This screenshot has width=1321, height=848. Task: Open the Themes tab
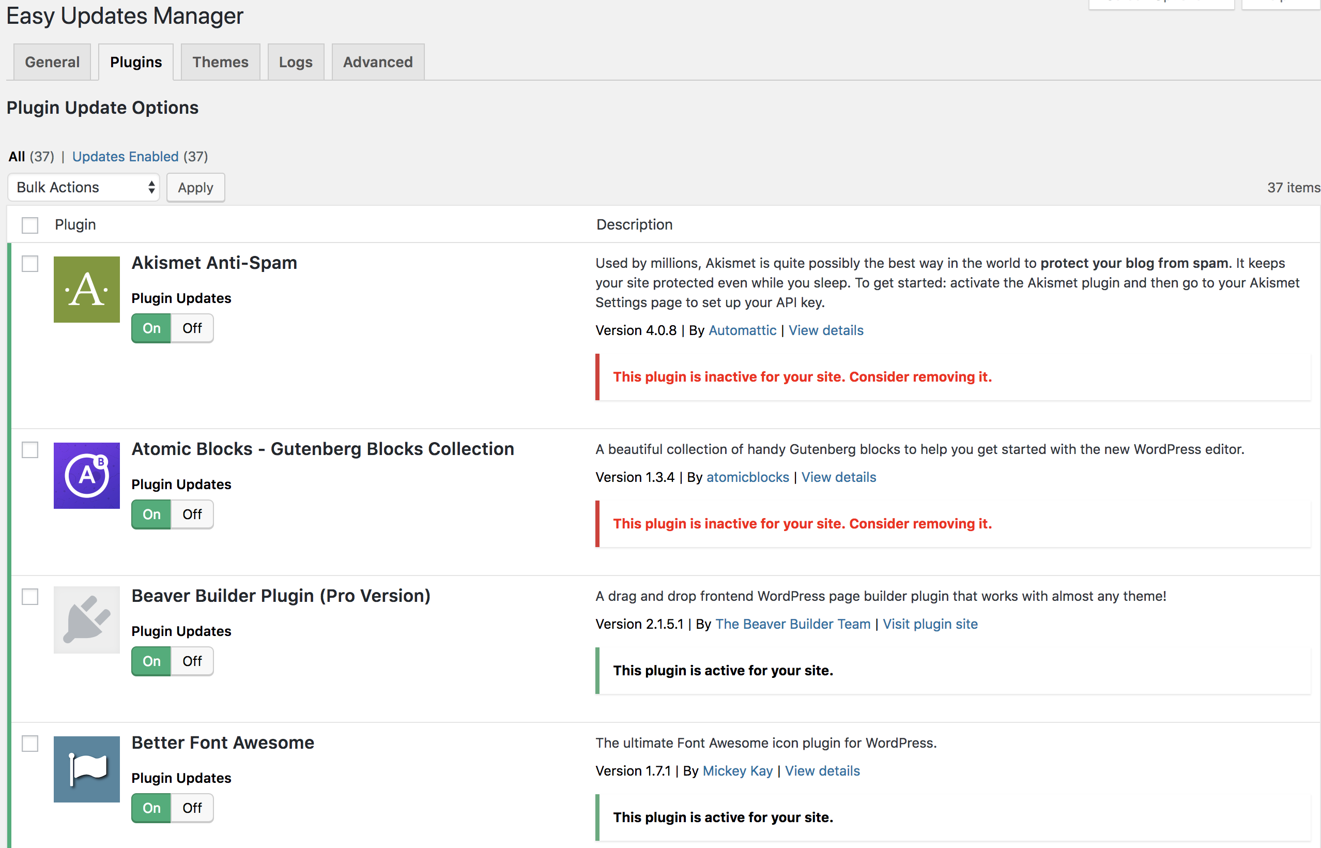(x=220, y=62)
